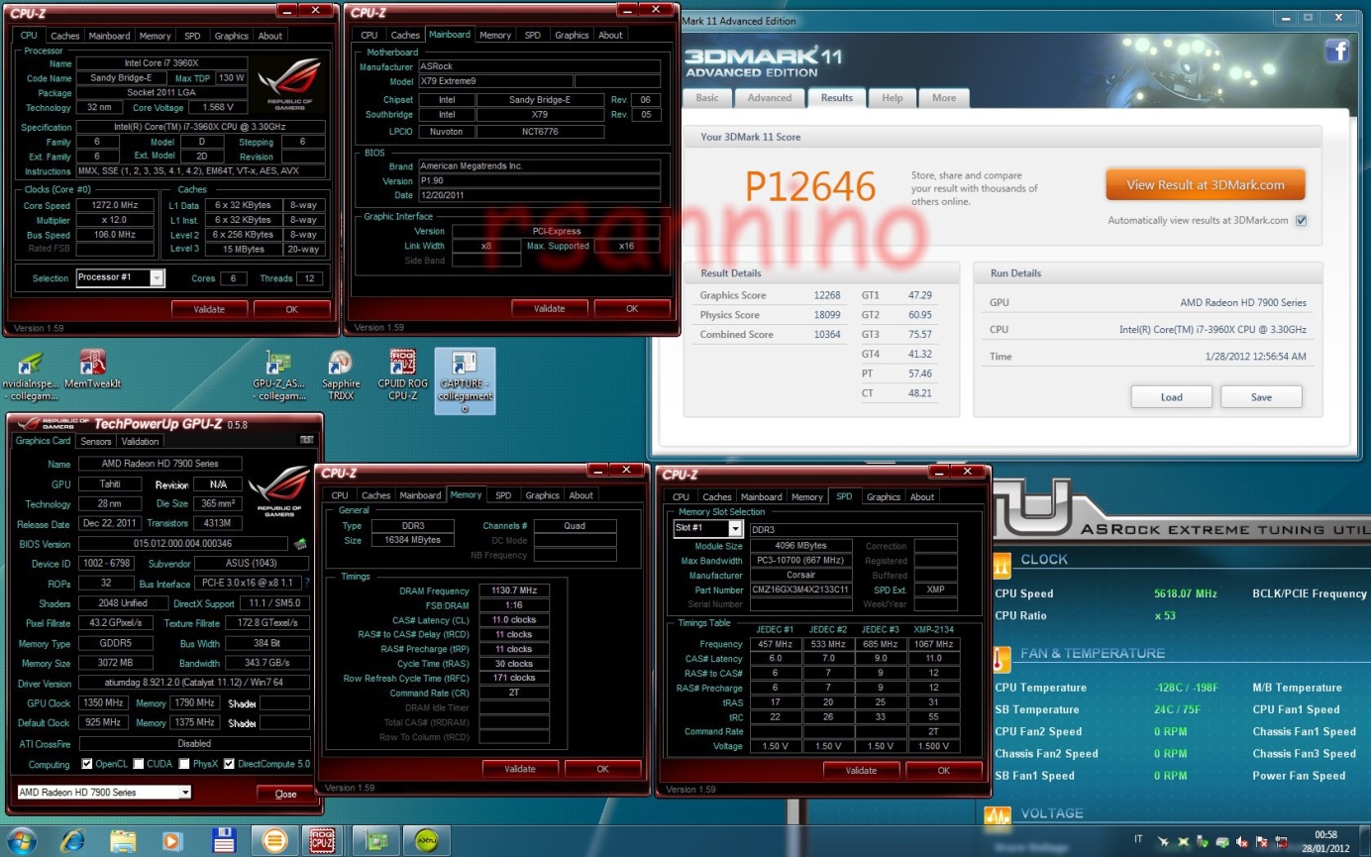Click the Graphics Score 12268 value
Screen dimensions: 1371x857
tap(826, 295)
